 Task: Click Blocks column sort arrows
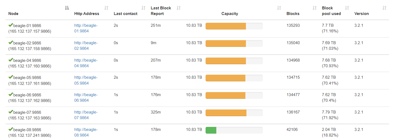click(x=315, y=8)
